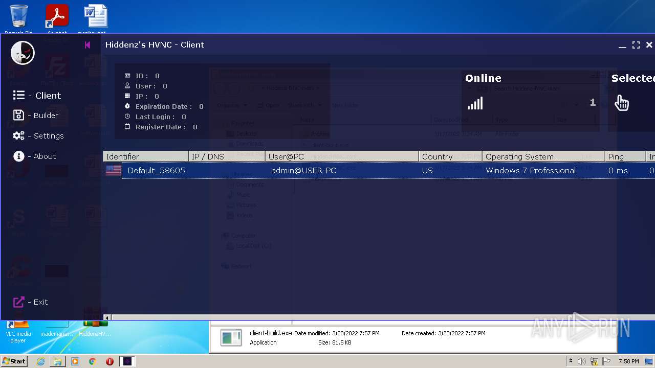Click the HVNC mask logo avatar
Viewport: 655px width, 368px height.
coord(23,53)
